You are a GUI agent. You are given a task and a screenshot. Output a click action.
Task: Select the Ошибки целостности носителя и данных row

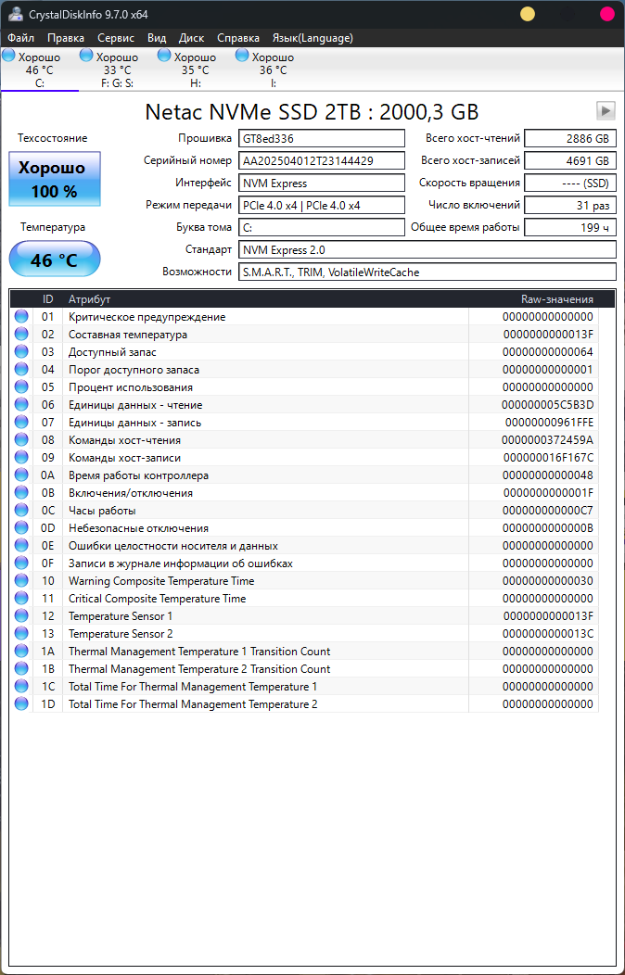pyautogui.click(x=303, y=545)
